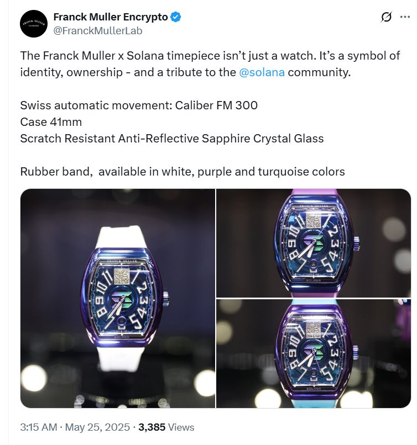
Task: Click the Sapphire Crystal Glass text line
Action: pyautogui.click(x=172, y=139)
